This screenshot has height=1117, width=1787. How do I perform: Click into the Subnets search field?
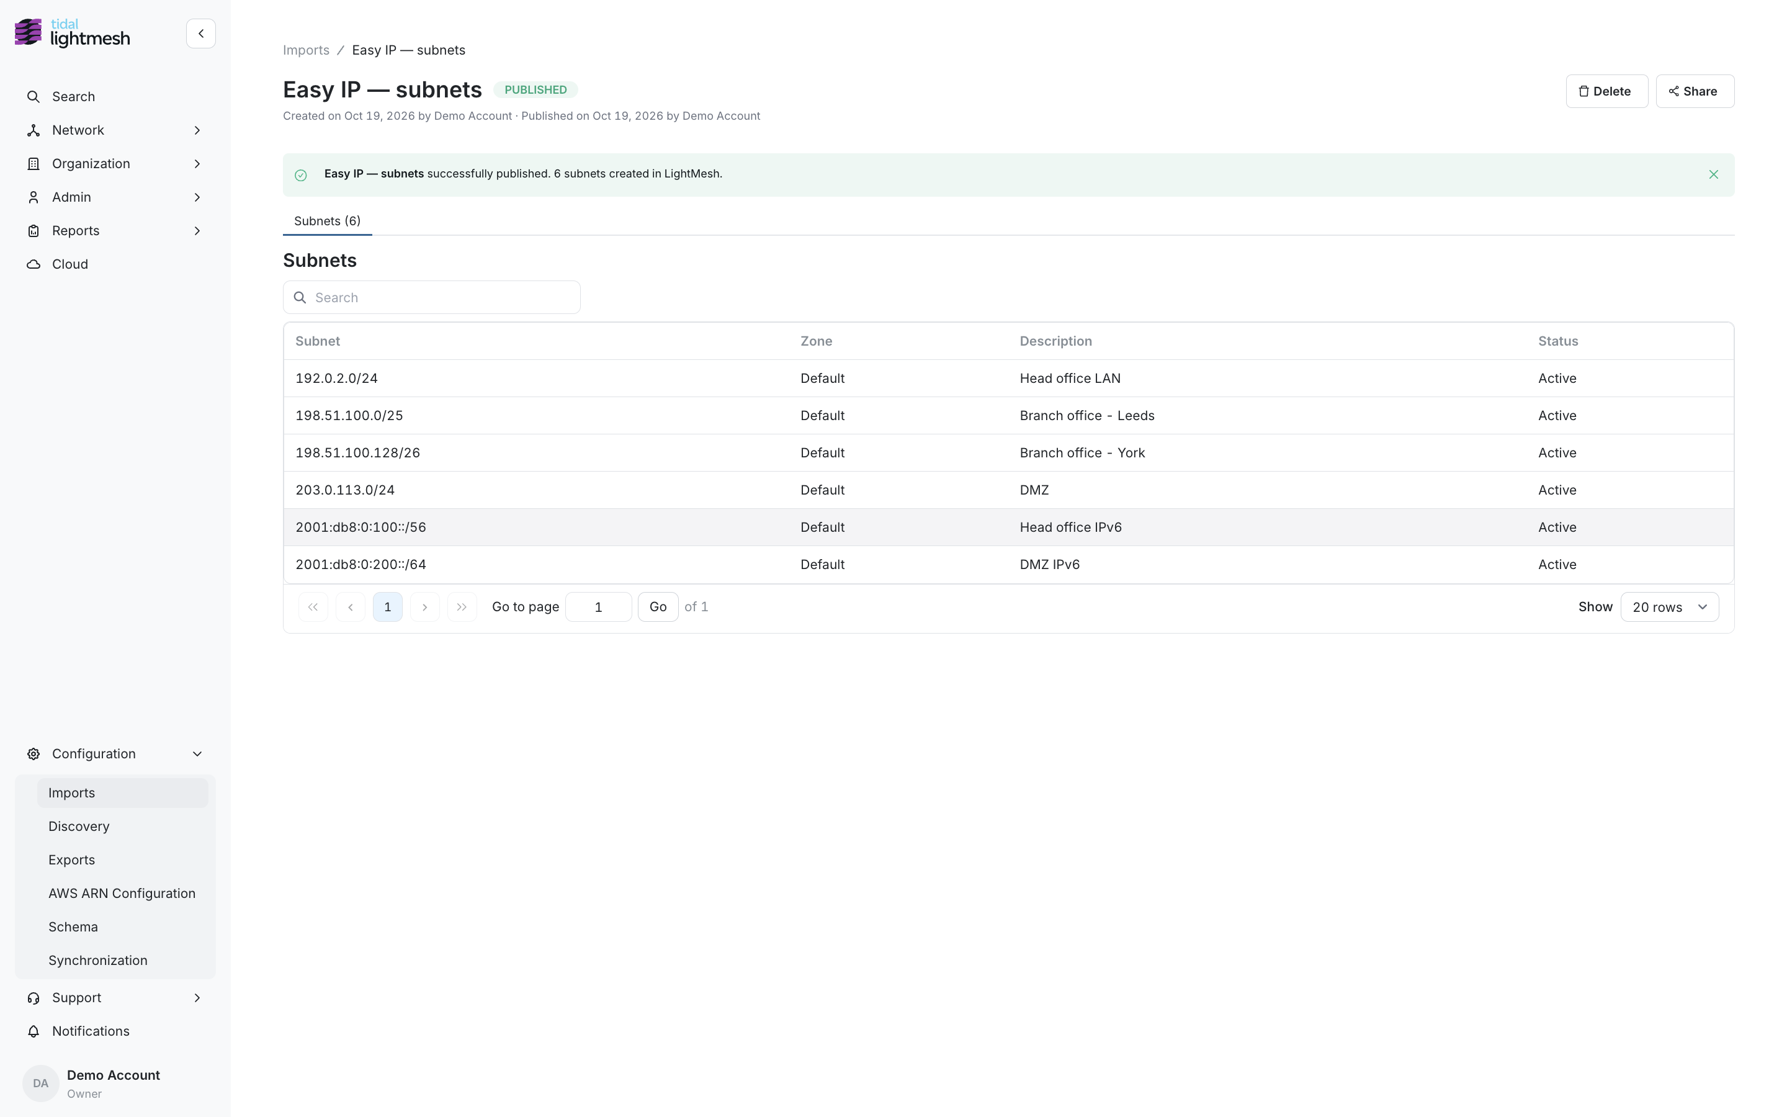pos(431,297)
